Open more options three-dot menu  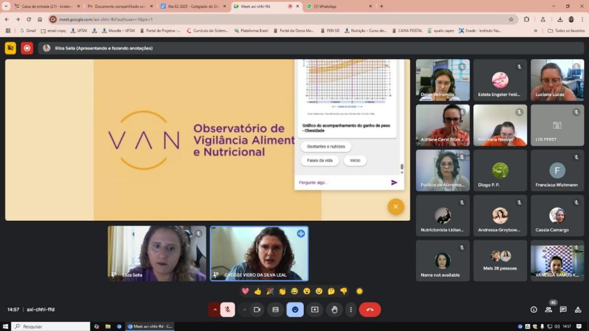[351, 310]
